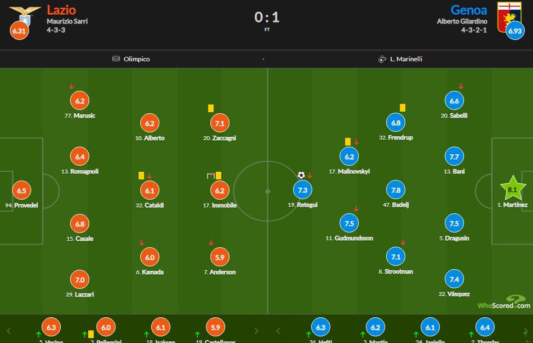Select Badelj's 7.8 rating circle

point(396,190)
